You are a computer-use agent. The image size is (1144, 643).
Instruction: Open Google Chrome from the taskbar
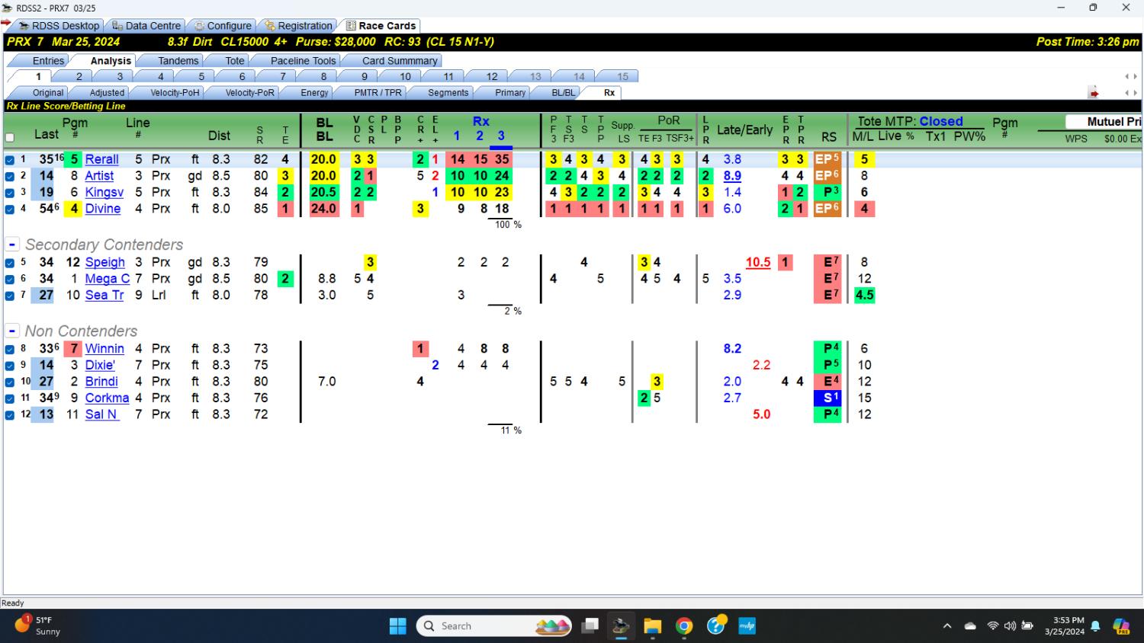(x=684, y=626)
